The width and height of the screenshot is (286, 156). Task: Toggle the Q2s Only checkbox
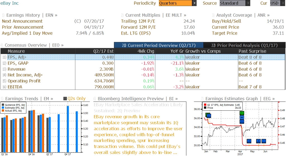coord(65,99)
